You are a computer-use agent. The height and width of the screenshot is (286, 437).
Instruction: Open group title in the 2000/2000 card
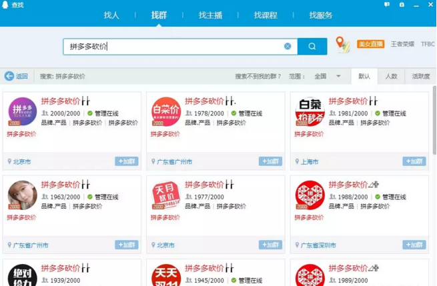[65, 101]
